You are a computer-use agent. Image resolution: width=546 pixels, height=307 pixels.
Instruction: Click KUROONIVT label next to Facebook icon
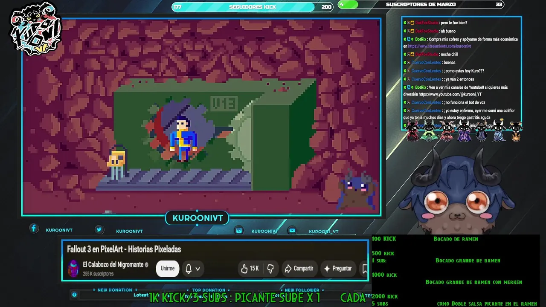[x=59, y=230]
